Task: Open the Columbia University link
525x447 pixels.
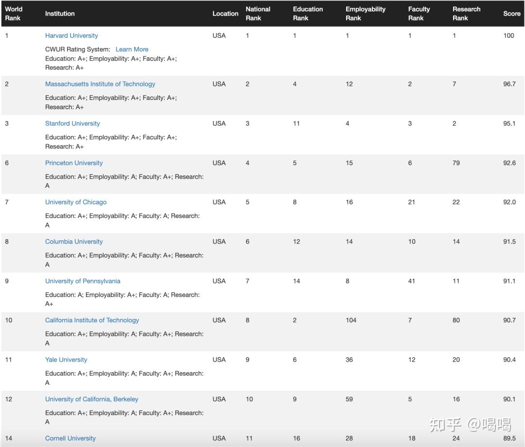Action: (x=74, y=241)
